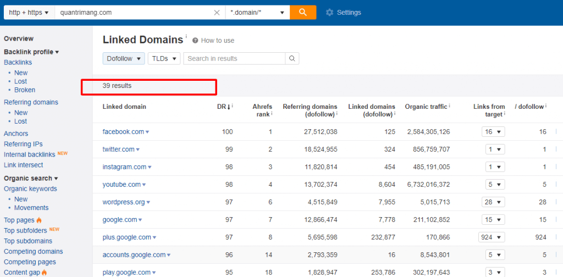
Task: Open Top subdomains in the sidebar
Action: tap(28, 241)
